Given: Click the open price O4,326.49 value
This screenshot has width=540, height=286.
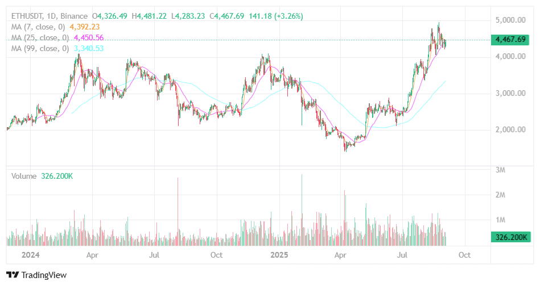Looking at the screenshot, I should (109, 16).
